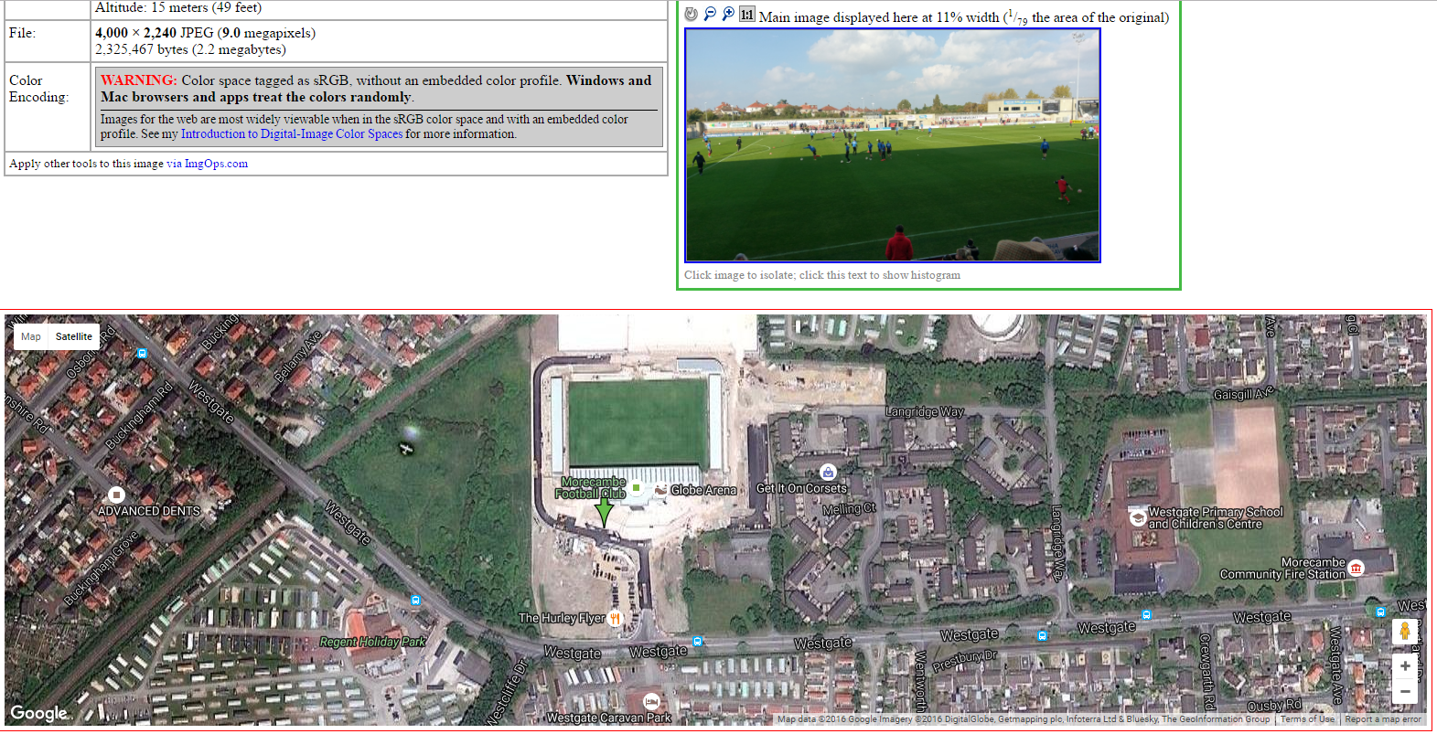Click the rotate image icon above photo

pyautogui.click(x=692, y=14)
